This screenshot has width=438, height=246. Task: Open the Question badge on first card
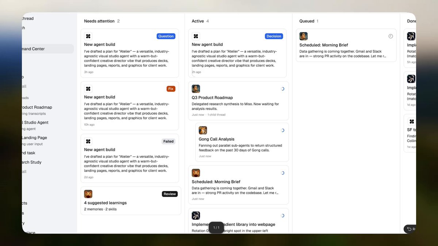[166, 36]
